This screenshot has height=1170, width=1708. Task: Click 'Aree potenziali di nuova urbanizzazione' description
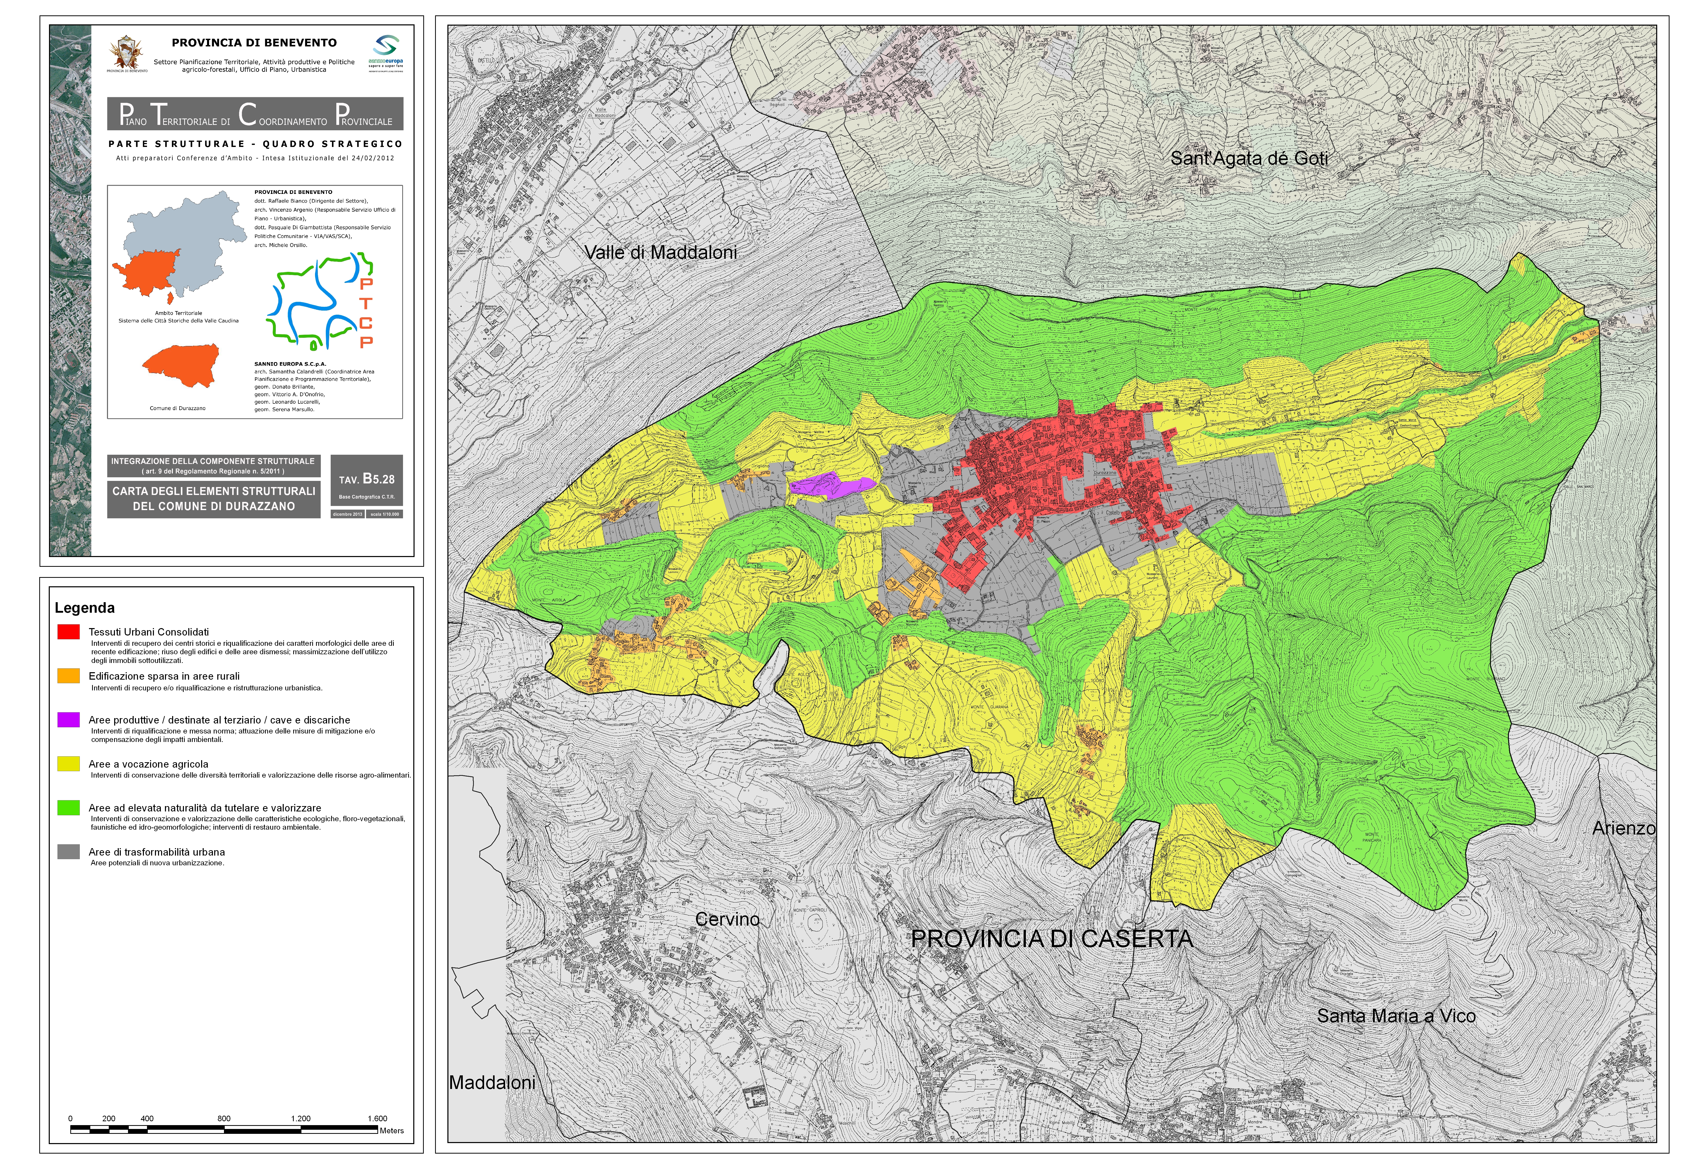tap(157, 863)
